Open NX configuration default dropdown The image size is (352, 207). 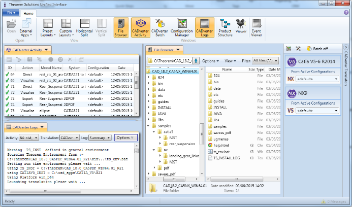pos(317,79)
